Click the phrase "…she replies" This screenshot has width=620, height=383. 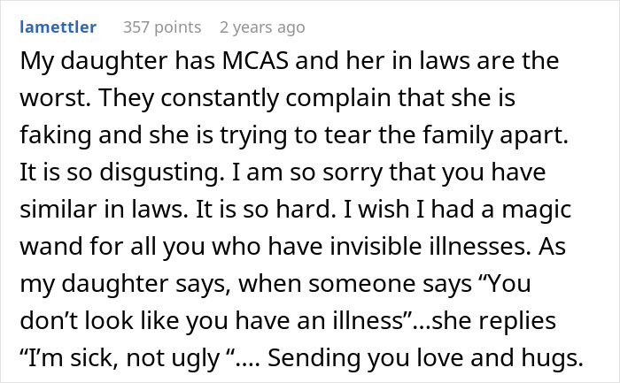pyautogui.click(x=484, y=320)
